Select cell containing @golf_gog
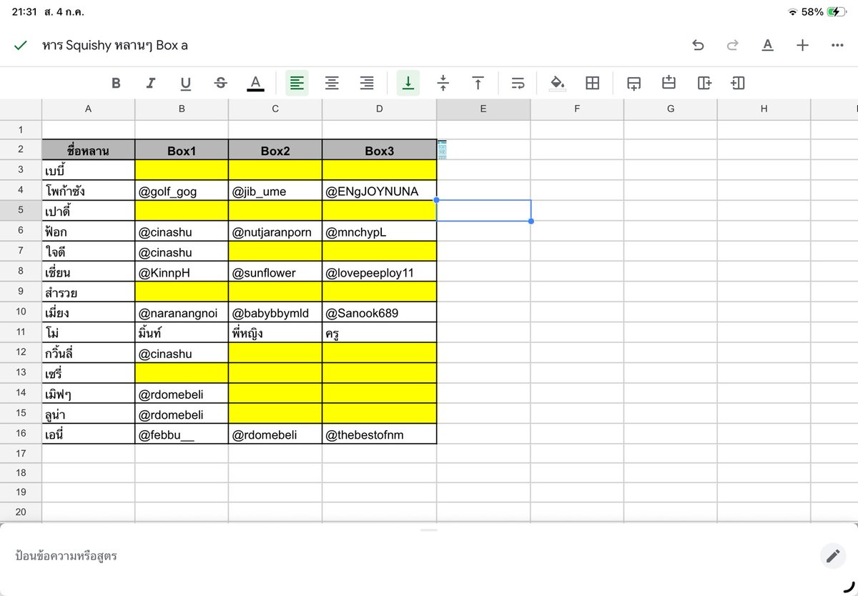 (x=182, y=191)
